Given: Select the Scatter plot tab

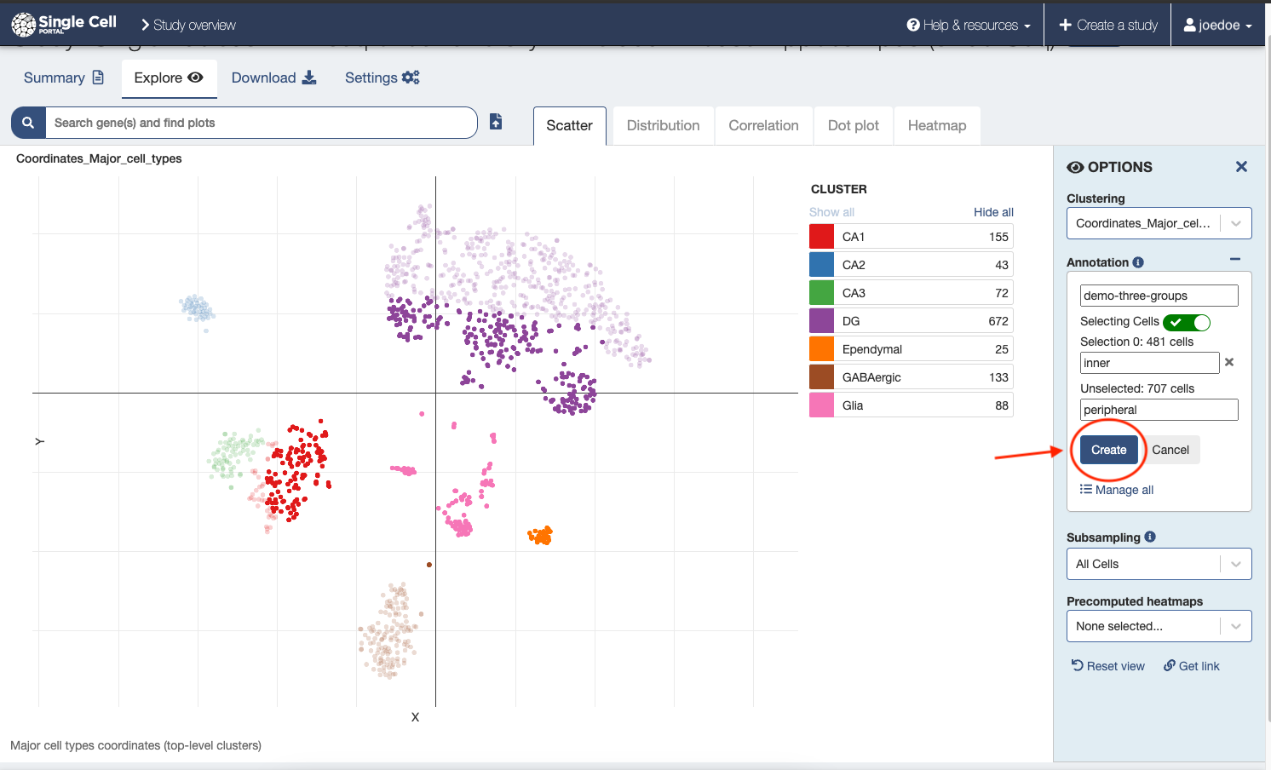Looking at the screenshot, I should (x=569, y=125).
